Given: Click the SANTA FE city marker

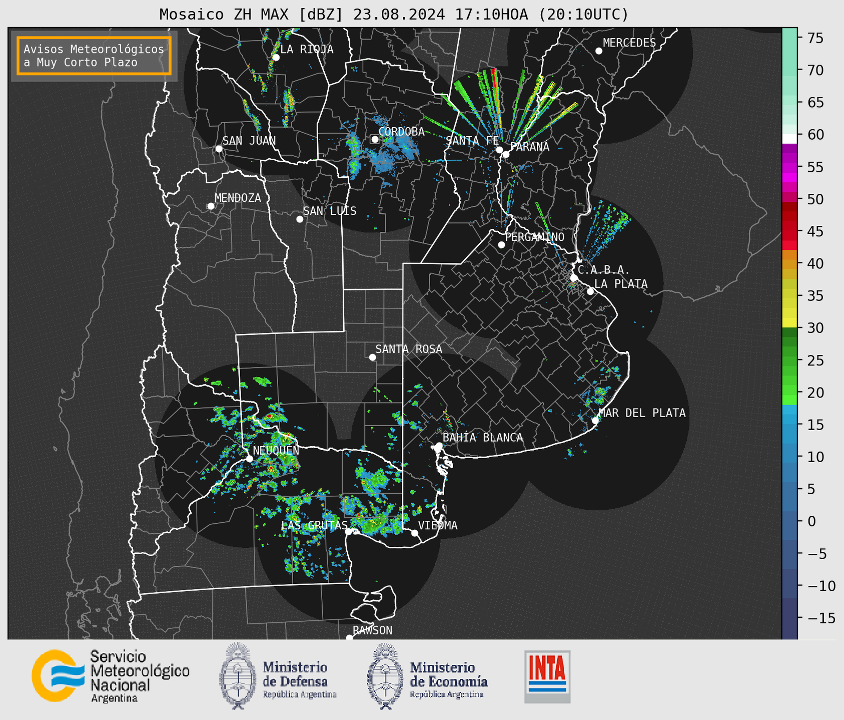Looking at the screenshot, I should pyautogui.click(x=499, y=150).
